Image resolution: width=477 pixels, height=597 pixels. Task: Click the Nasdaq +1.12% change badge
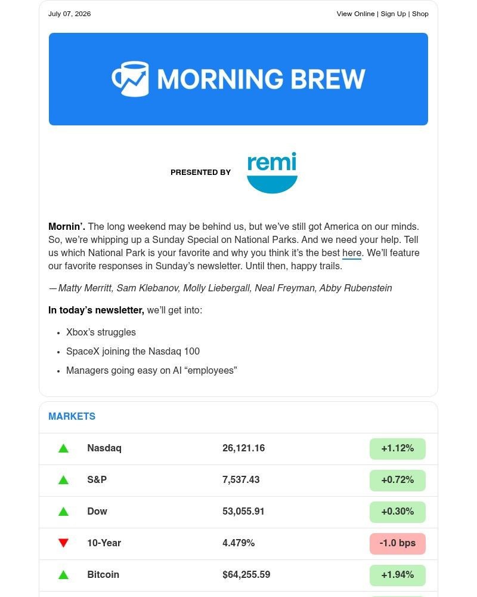coord(398,448)
